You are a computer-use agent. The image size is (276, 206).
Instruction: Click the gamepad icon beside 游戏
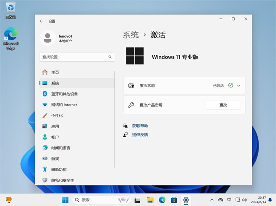coord(45,159)
